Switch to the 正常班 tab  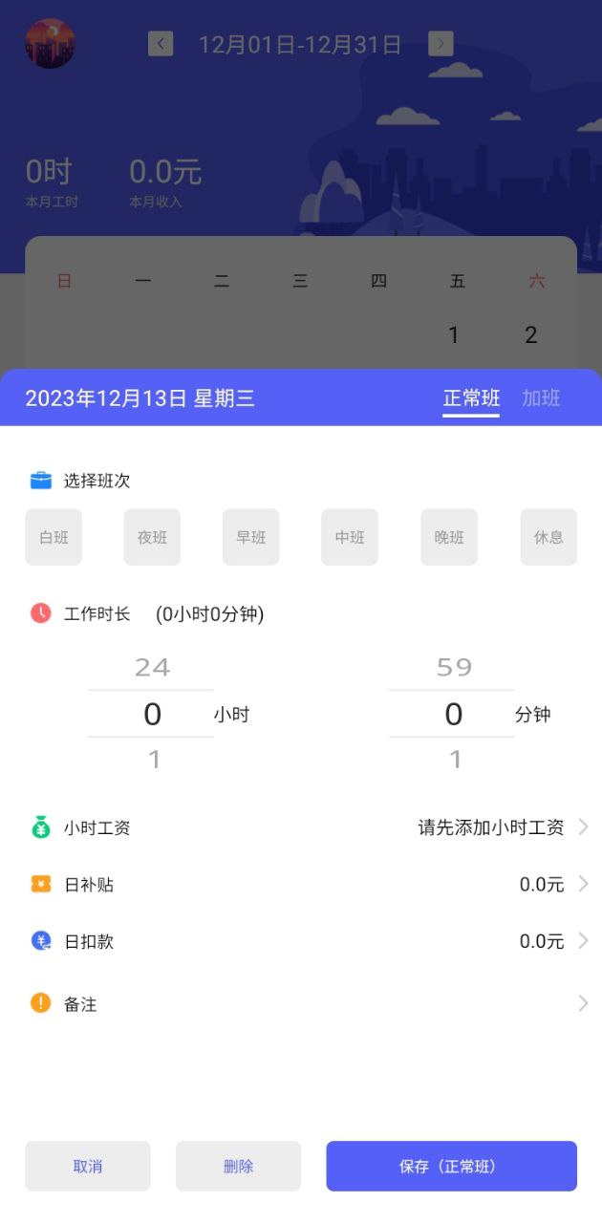click(x=471, y=398)
